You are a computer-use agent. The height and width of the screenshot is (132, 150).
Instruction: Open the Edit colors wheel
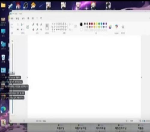point(110,27)
